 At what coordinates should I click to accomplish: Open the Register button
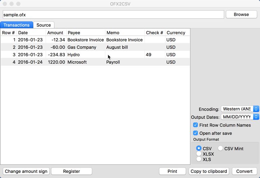coord(72,171)
